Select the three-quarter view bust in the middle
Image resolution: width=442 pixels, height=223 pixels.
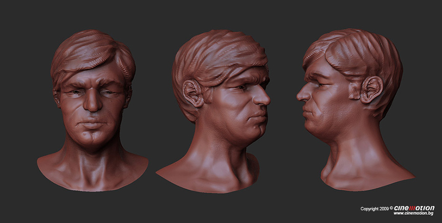[213, 111]
